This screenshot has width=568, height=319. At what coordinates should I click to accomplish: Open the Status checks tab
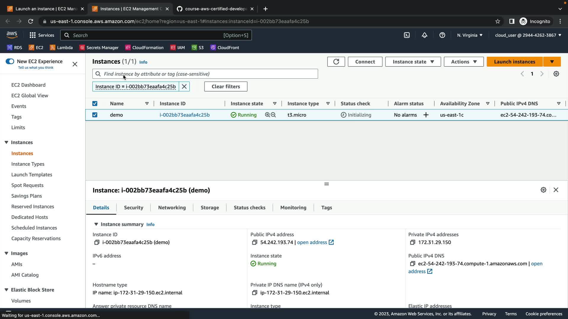(249, 208)
